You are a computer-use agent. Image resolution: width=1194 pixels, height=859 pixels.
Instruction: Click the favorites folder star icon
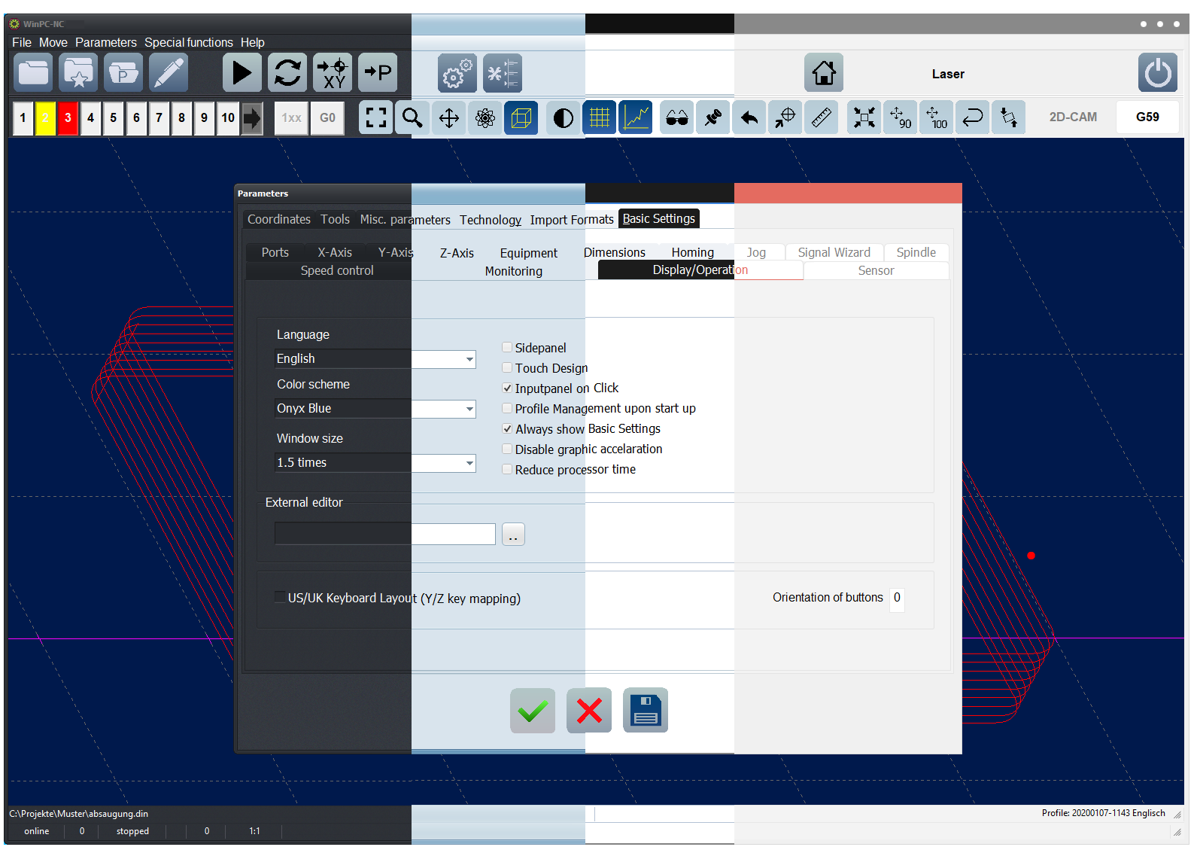coord(78,73)
